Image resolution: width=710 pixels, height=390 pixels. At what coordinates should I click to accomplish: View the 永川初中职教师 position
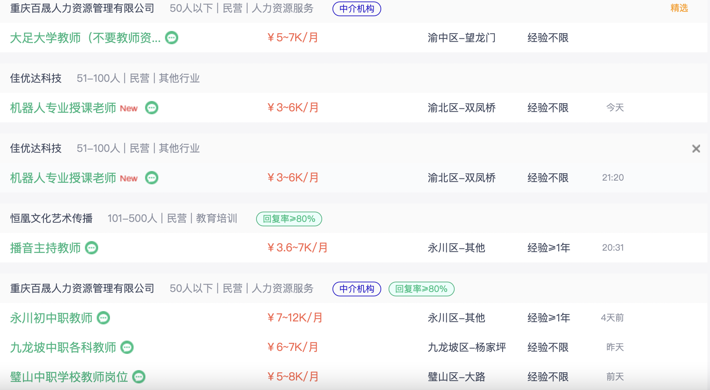pyautogui.click(x=51, y=318)
